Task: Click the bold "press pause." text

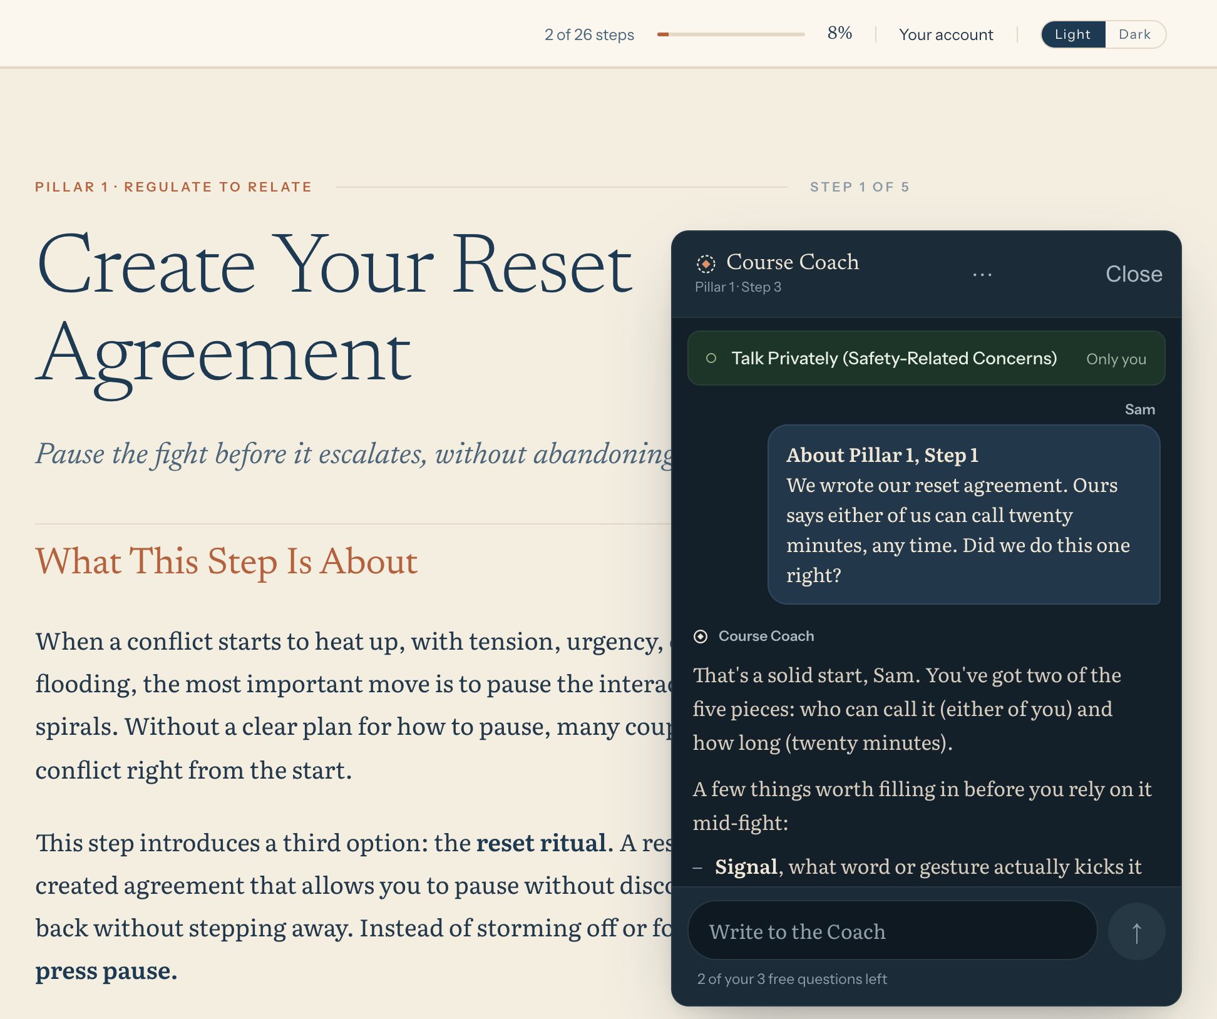Action: [106, 971]
